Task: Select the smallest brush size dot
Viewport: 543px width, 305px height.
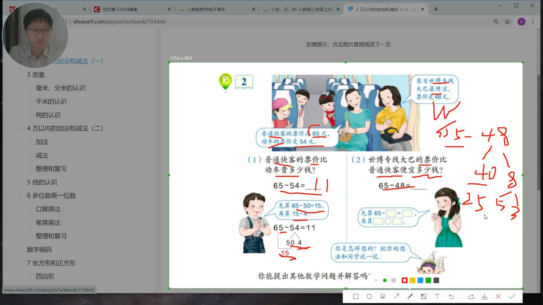Action: [376, 280]
